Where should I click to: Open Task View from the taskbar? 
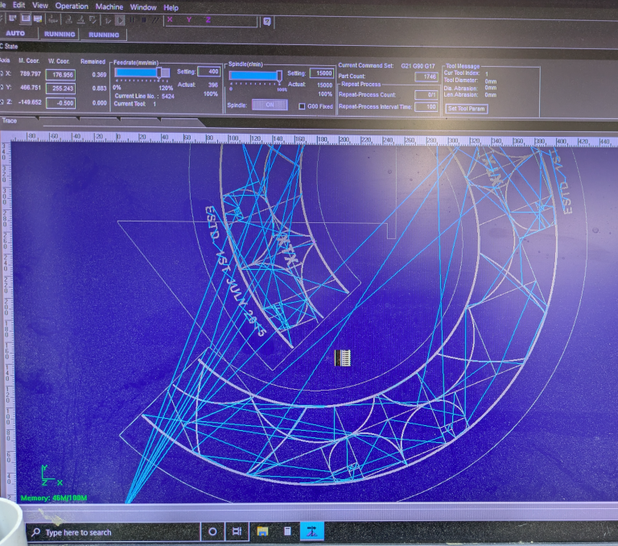(237, 532)
